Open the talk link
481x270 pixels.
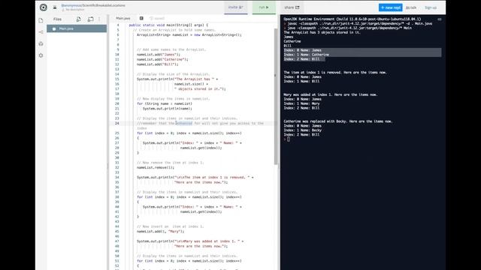tap(411, 7)
